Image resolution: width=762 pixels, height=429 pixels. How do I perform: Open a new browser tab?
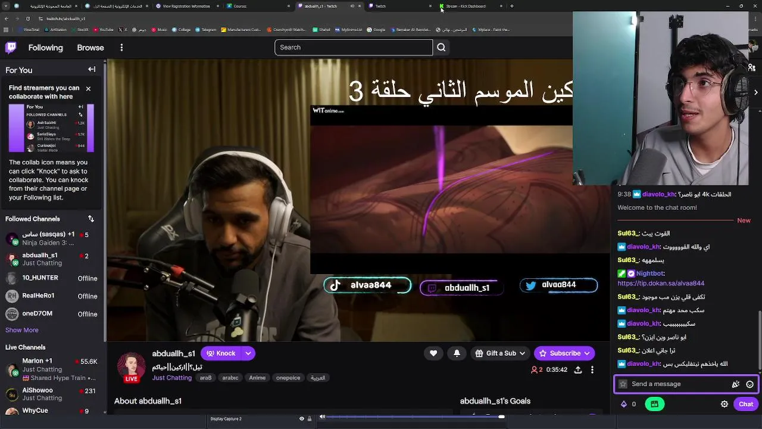pyautogui.click(x=512, y=6)
